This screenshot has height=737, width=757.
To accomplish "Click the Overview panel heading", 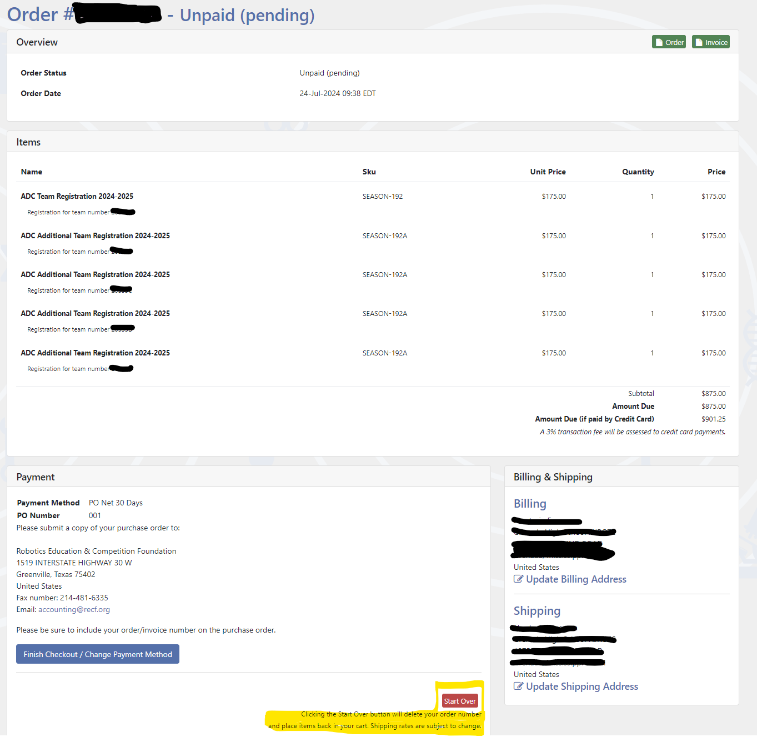I will click(x=37, y=42).
